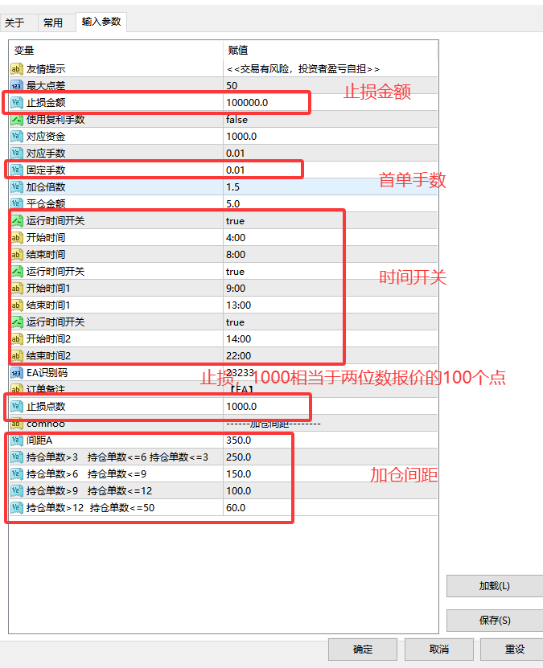This screenshot has width=543, height=668.
Task: Click the string icon beside 开始时间2
Action: tap(16, 339)
